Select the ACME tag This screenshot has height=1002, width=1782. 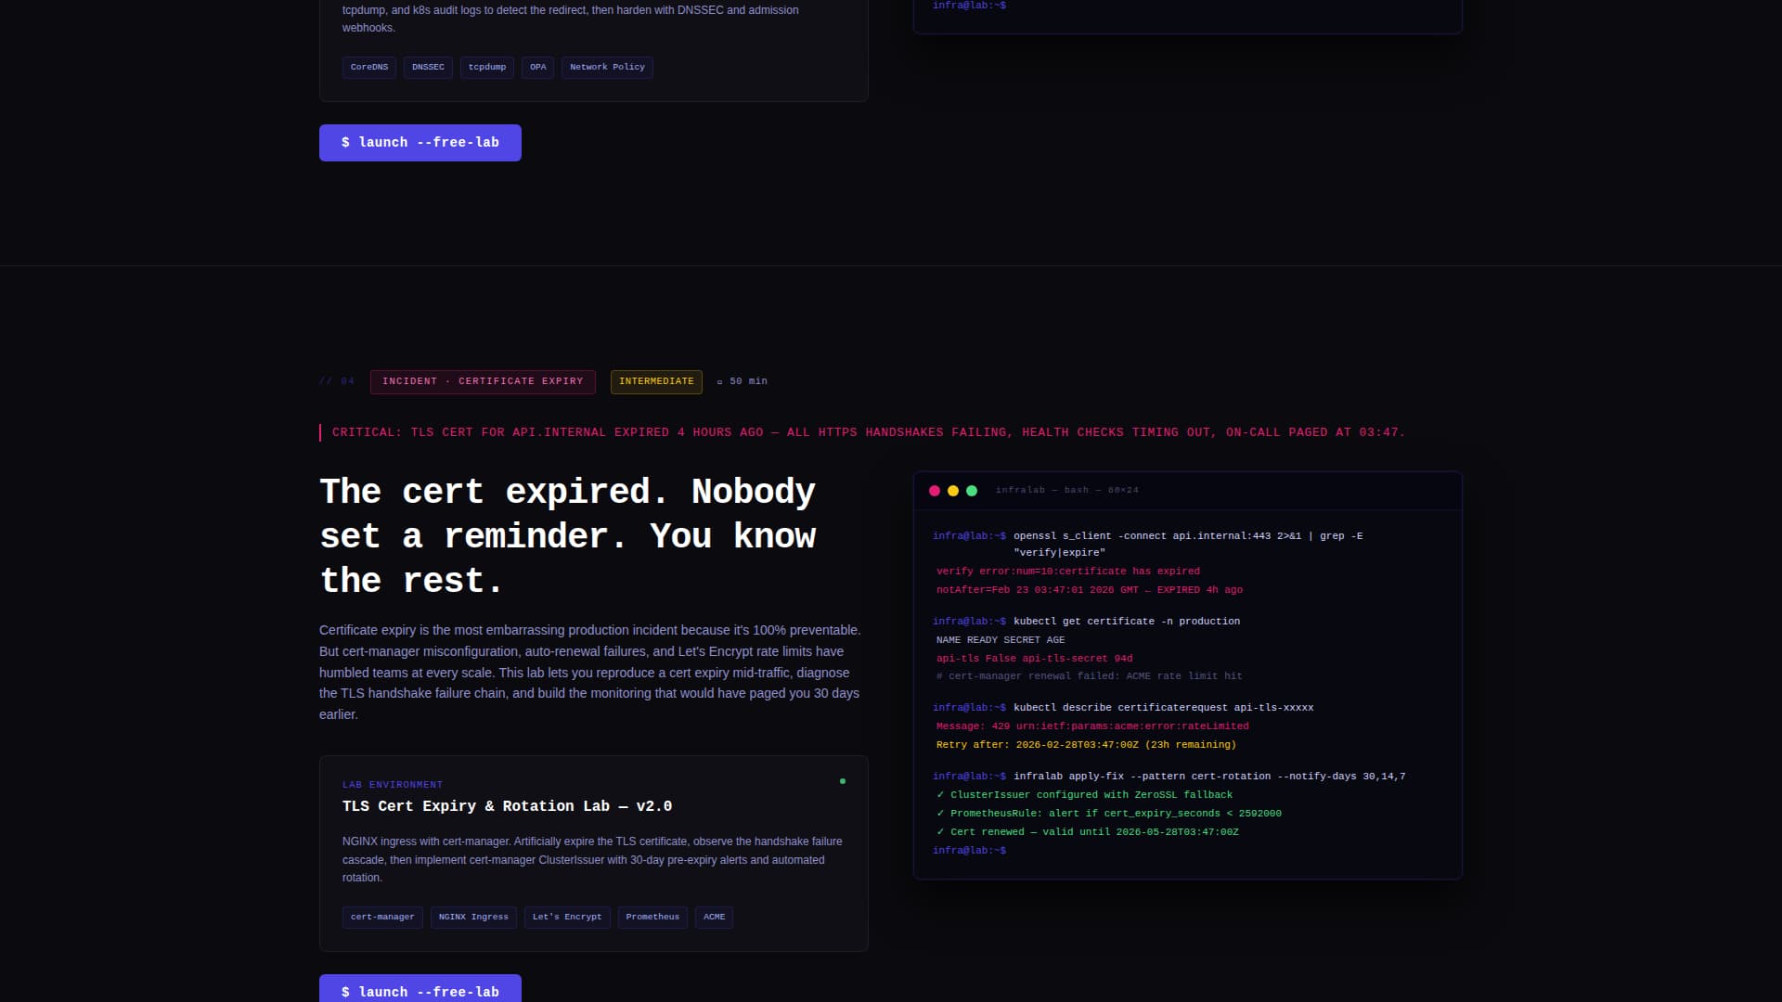click(x=715, y=918)
